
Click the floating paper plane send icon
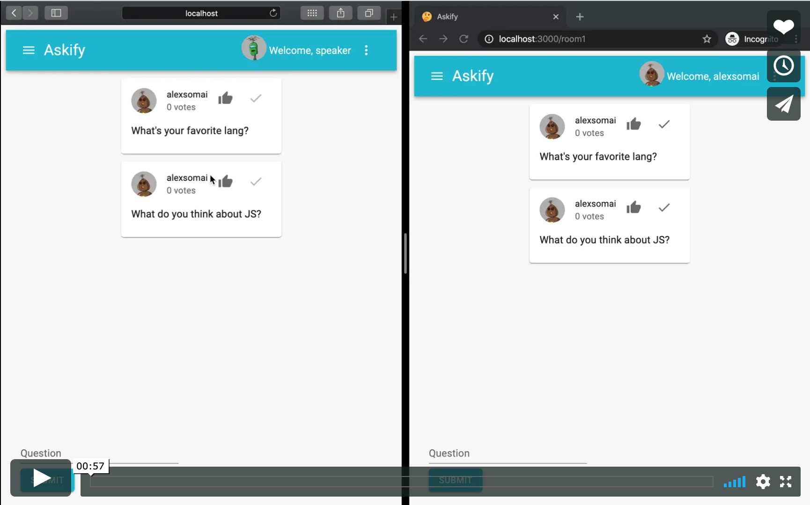click(784, 104)
